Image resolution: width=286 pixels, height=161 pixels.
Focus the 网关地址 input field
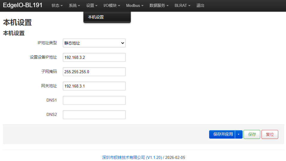[94, 86]
